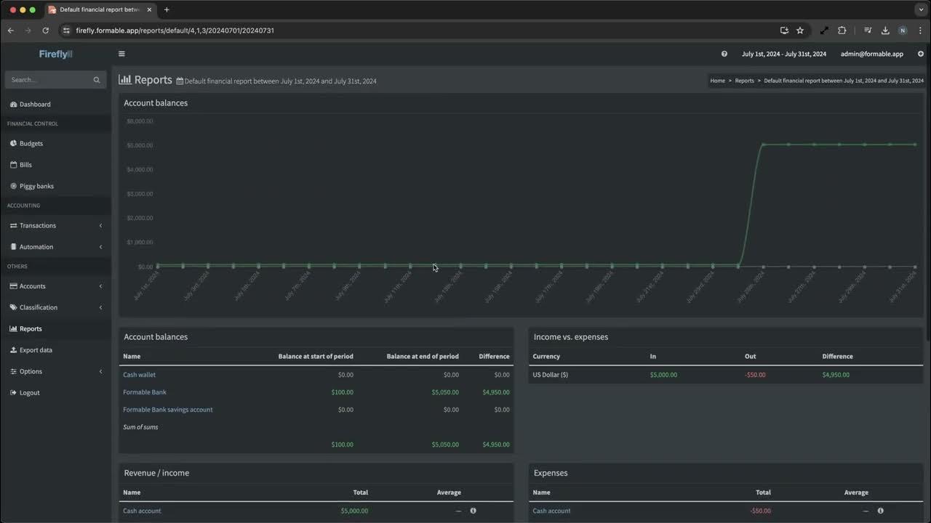Image resolution: width=931 pixels, height=523 pixels.
Task: Click the Piggy banks icon
Action: click(x=13, y=186)
